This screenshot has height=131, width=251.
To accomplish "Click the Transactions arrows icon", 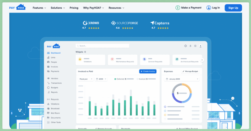I will pyautogui.click(x=48, y=83).
